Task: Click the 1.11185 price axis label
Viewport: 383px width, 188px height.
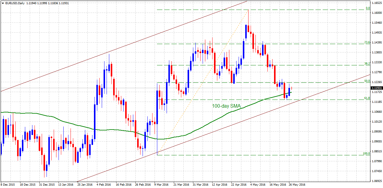Action: 376,102
